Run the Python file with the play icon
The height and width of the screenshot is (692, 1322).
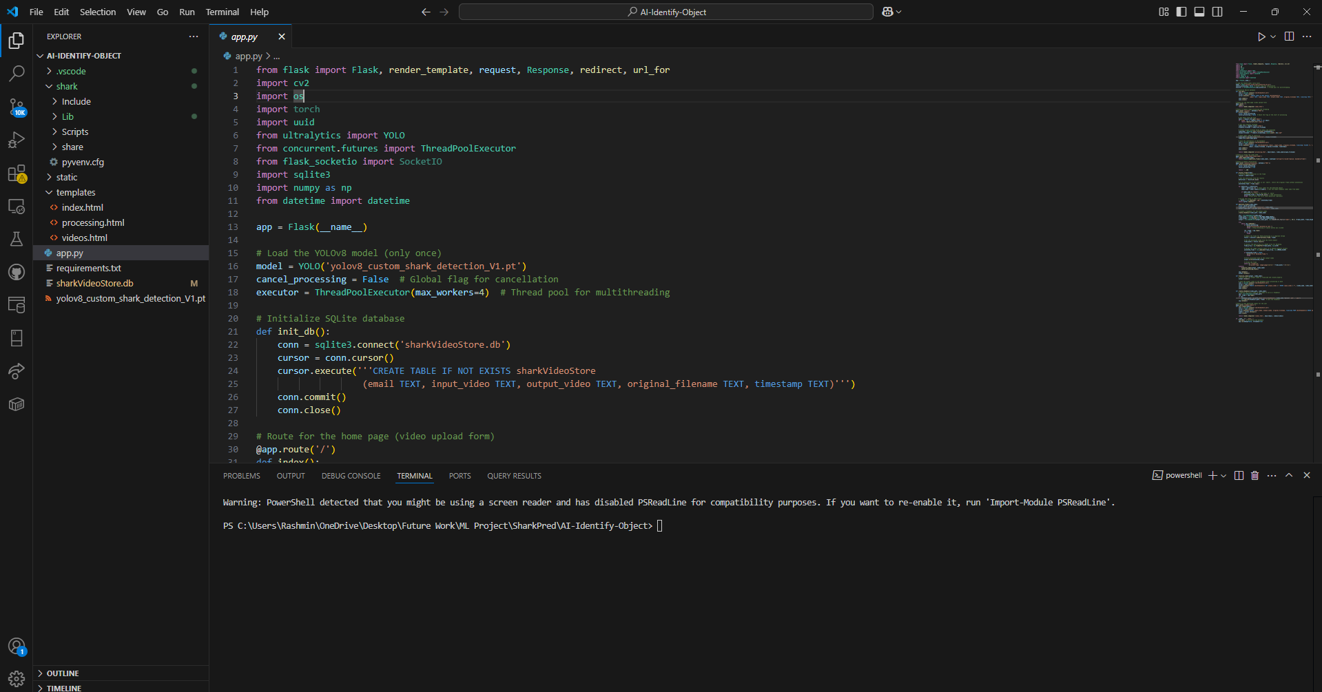[1261, 36]
